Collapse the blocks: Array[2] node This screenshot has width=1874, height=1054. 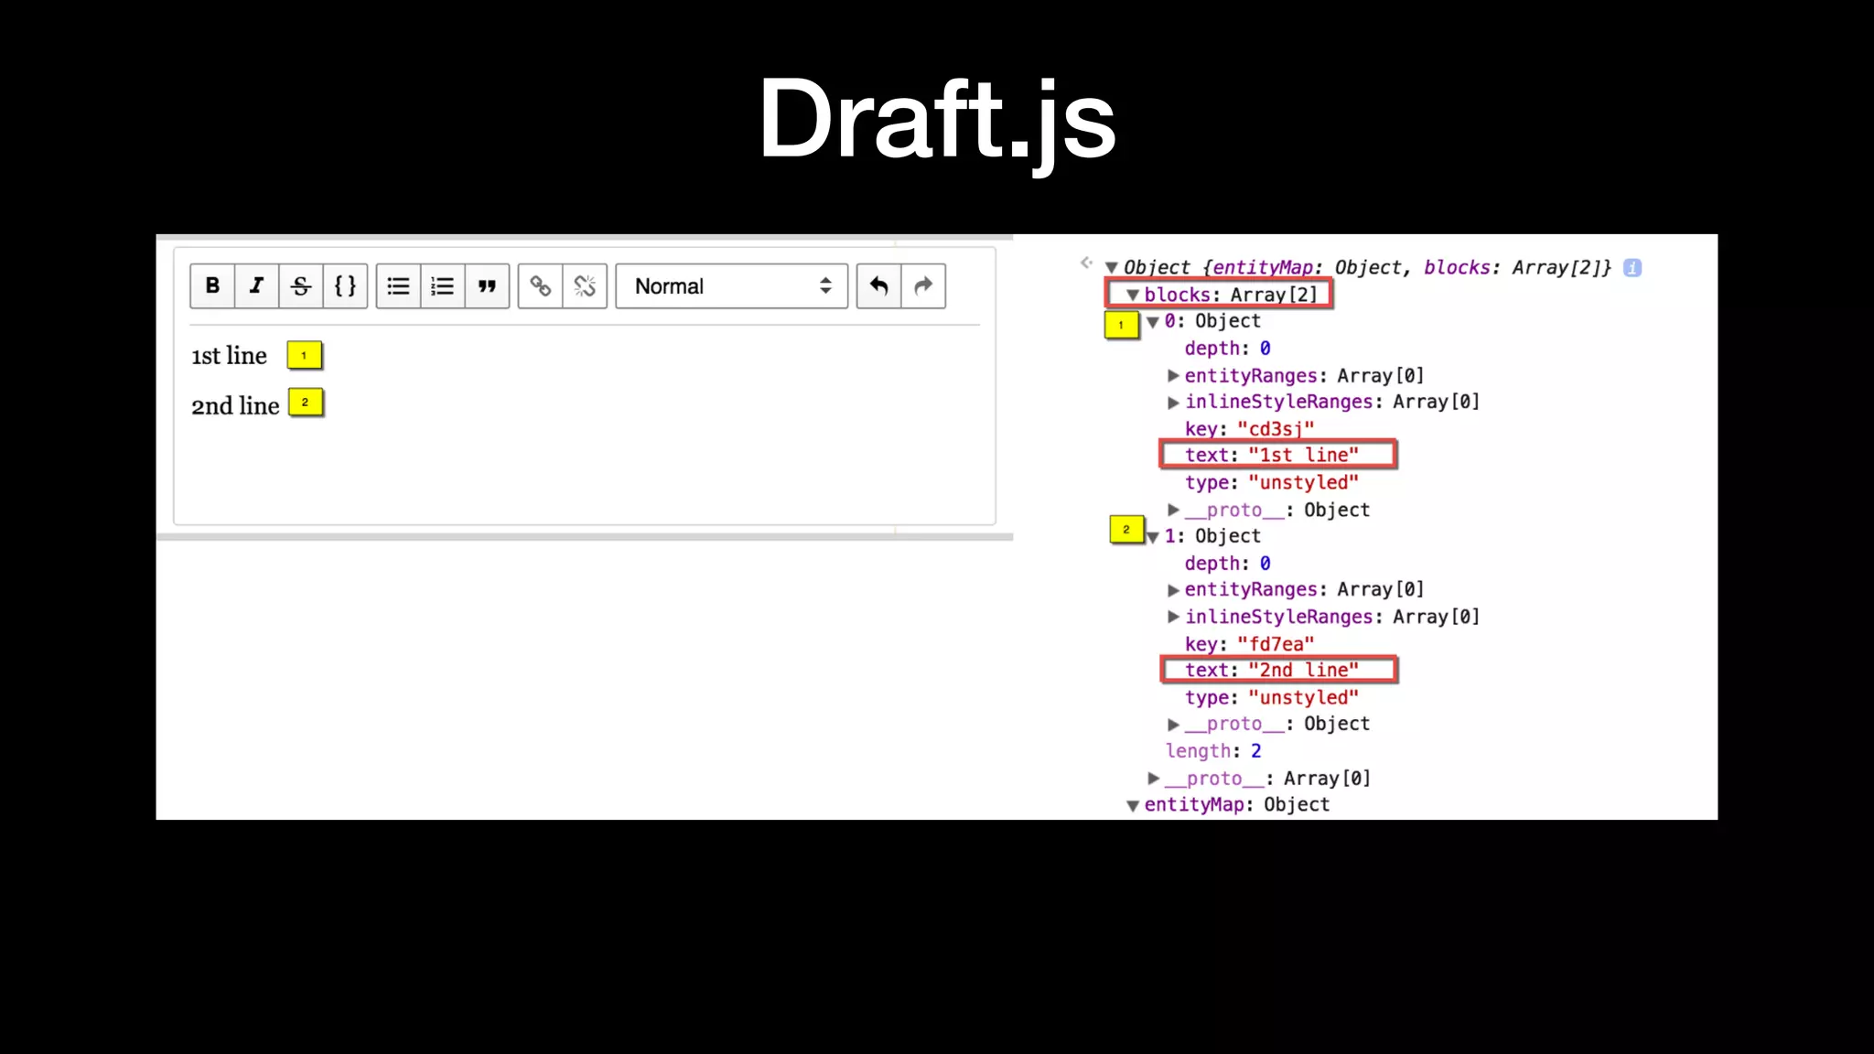pyautogui.click(x=1133, y=295)
